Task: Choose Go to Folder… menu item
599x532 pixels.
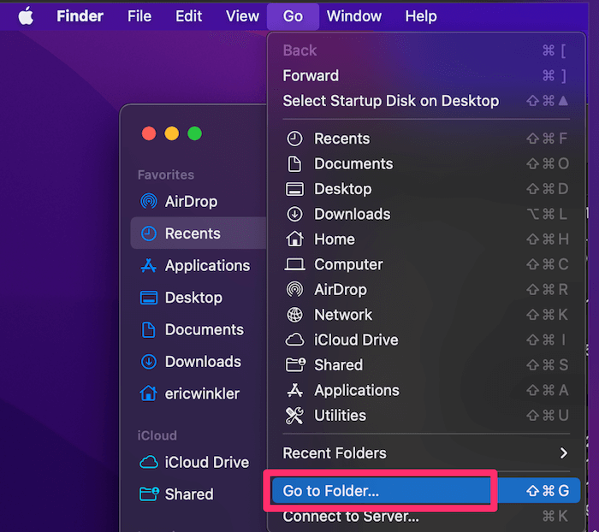Action: click(426, 491)
